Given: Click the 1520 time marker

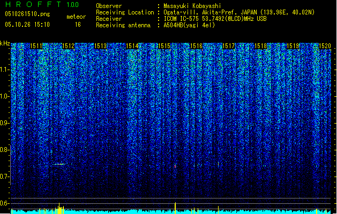Looking at the screenshot, I should point(325,46).
